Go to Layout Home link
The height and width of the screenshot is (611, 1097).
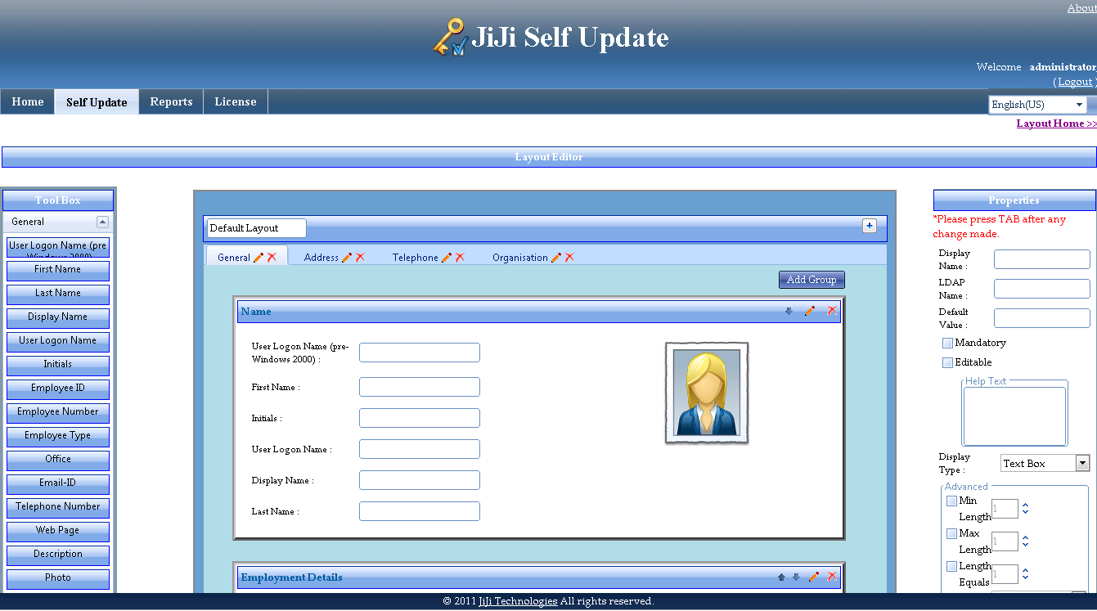[x=1056, y=124]
